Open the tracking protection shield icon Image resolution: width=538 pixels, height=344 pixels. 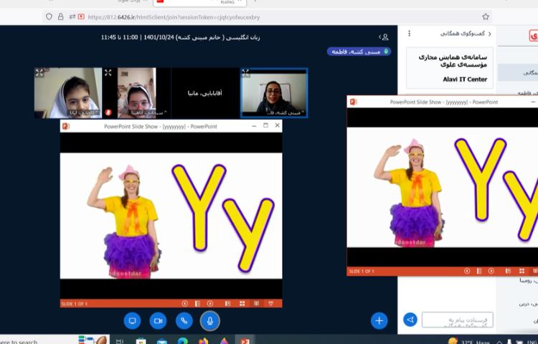click(49, 16)
